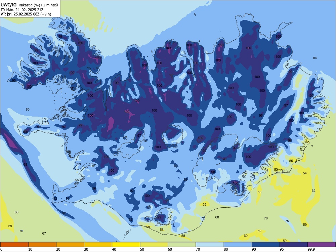Select the amber 30–40 legend color block
336x252 pixels.
pyautogui.click(x=98, y=245)
